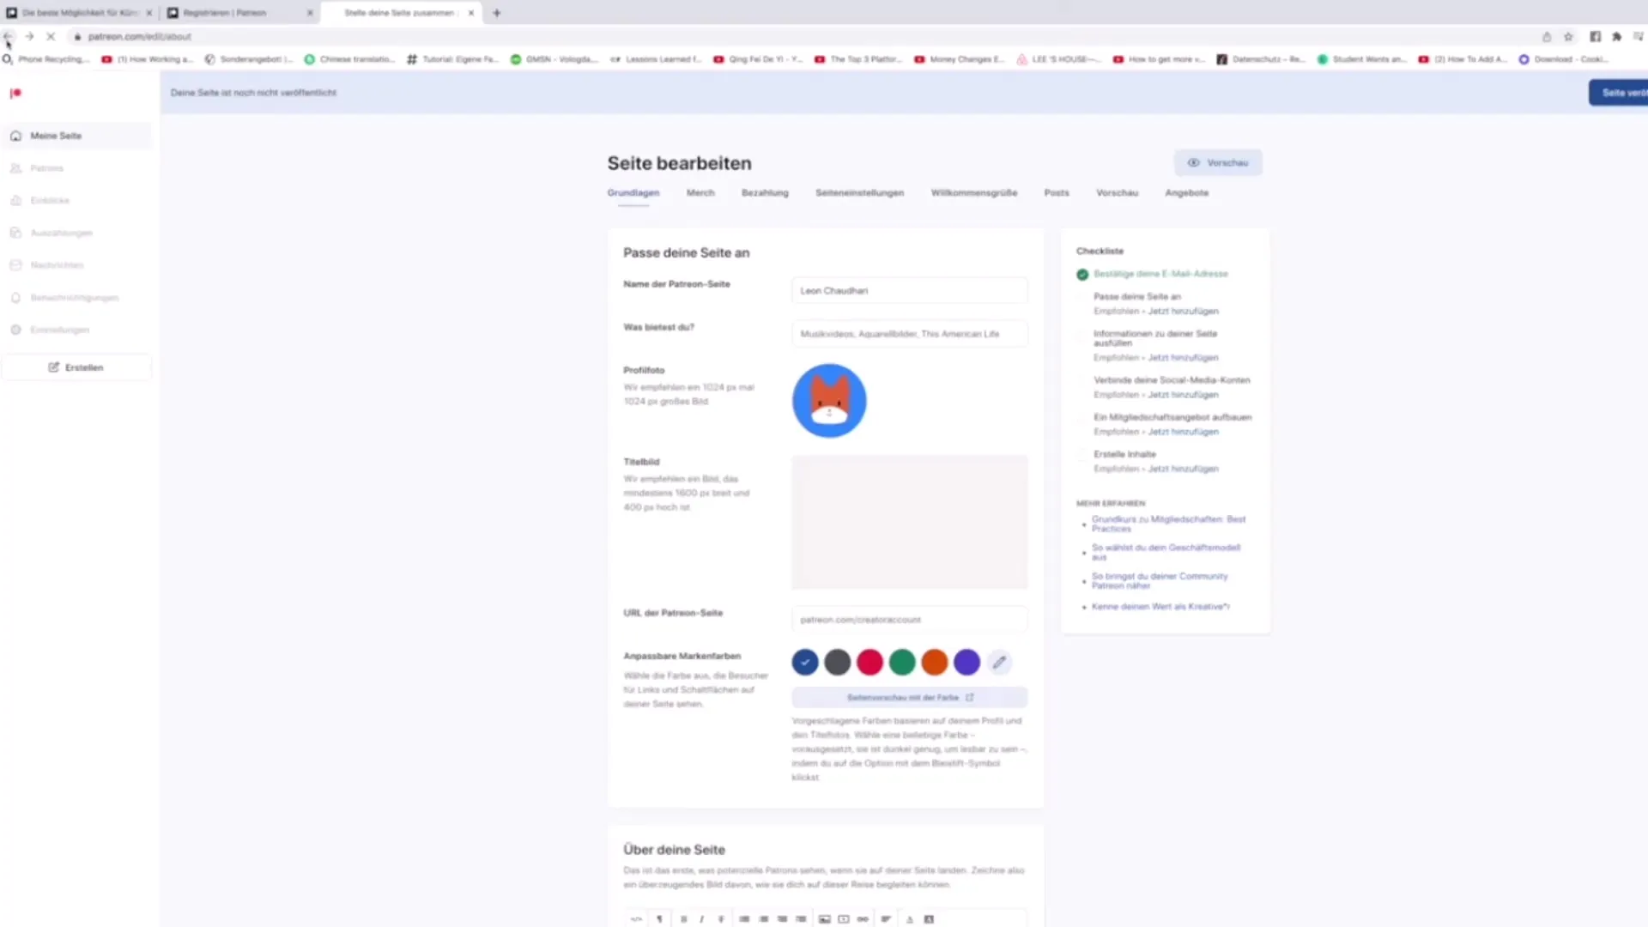Bookmark page with the star icon
The image size is (1648, 927).
[1568, 37]
